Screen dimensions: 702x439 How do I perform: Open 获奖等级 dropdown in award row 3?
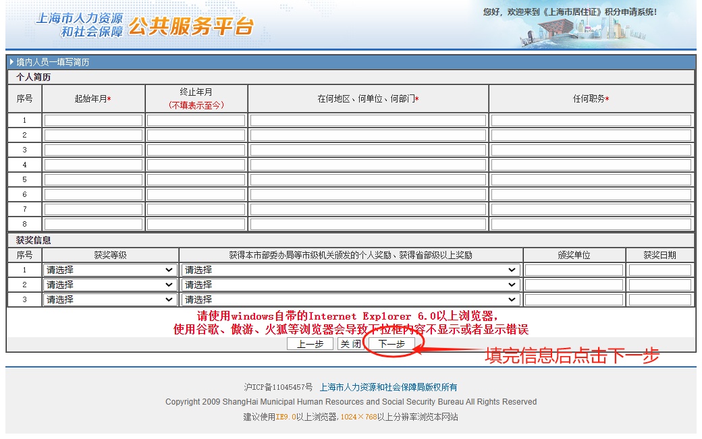[109, 299]
